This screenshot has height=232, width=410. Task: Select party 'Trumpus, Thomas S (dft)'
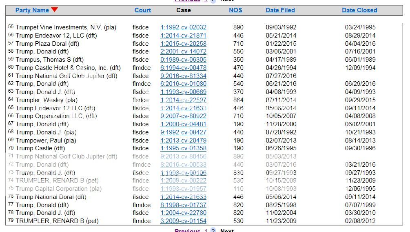click(50, 60)
